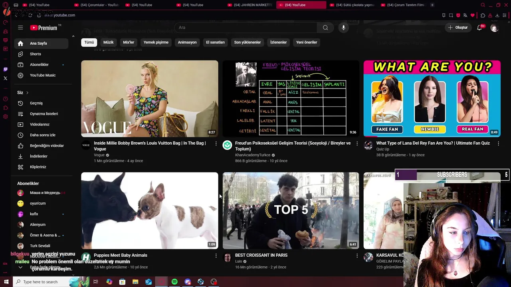Open options menu for Vogue video
Screen dimensions: 511x287
click(x=216, y=143)
